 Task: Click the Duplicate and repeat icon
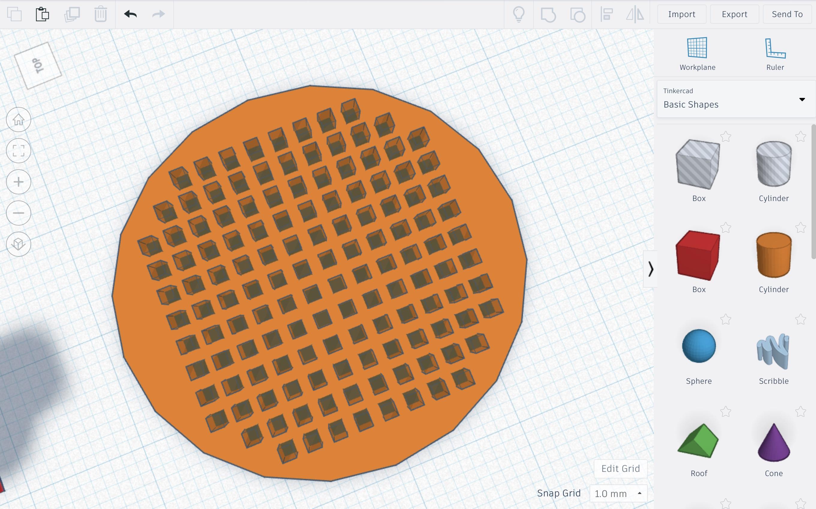coord(72,14)
